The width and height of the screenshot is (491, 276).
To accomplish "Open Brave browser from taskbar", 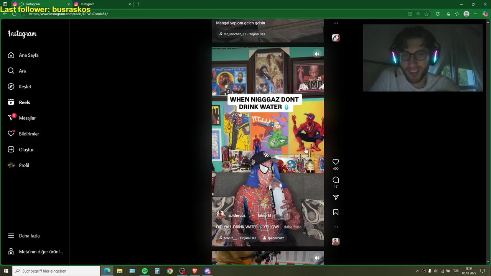I will coord(195,271).
